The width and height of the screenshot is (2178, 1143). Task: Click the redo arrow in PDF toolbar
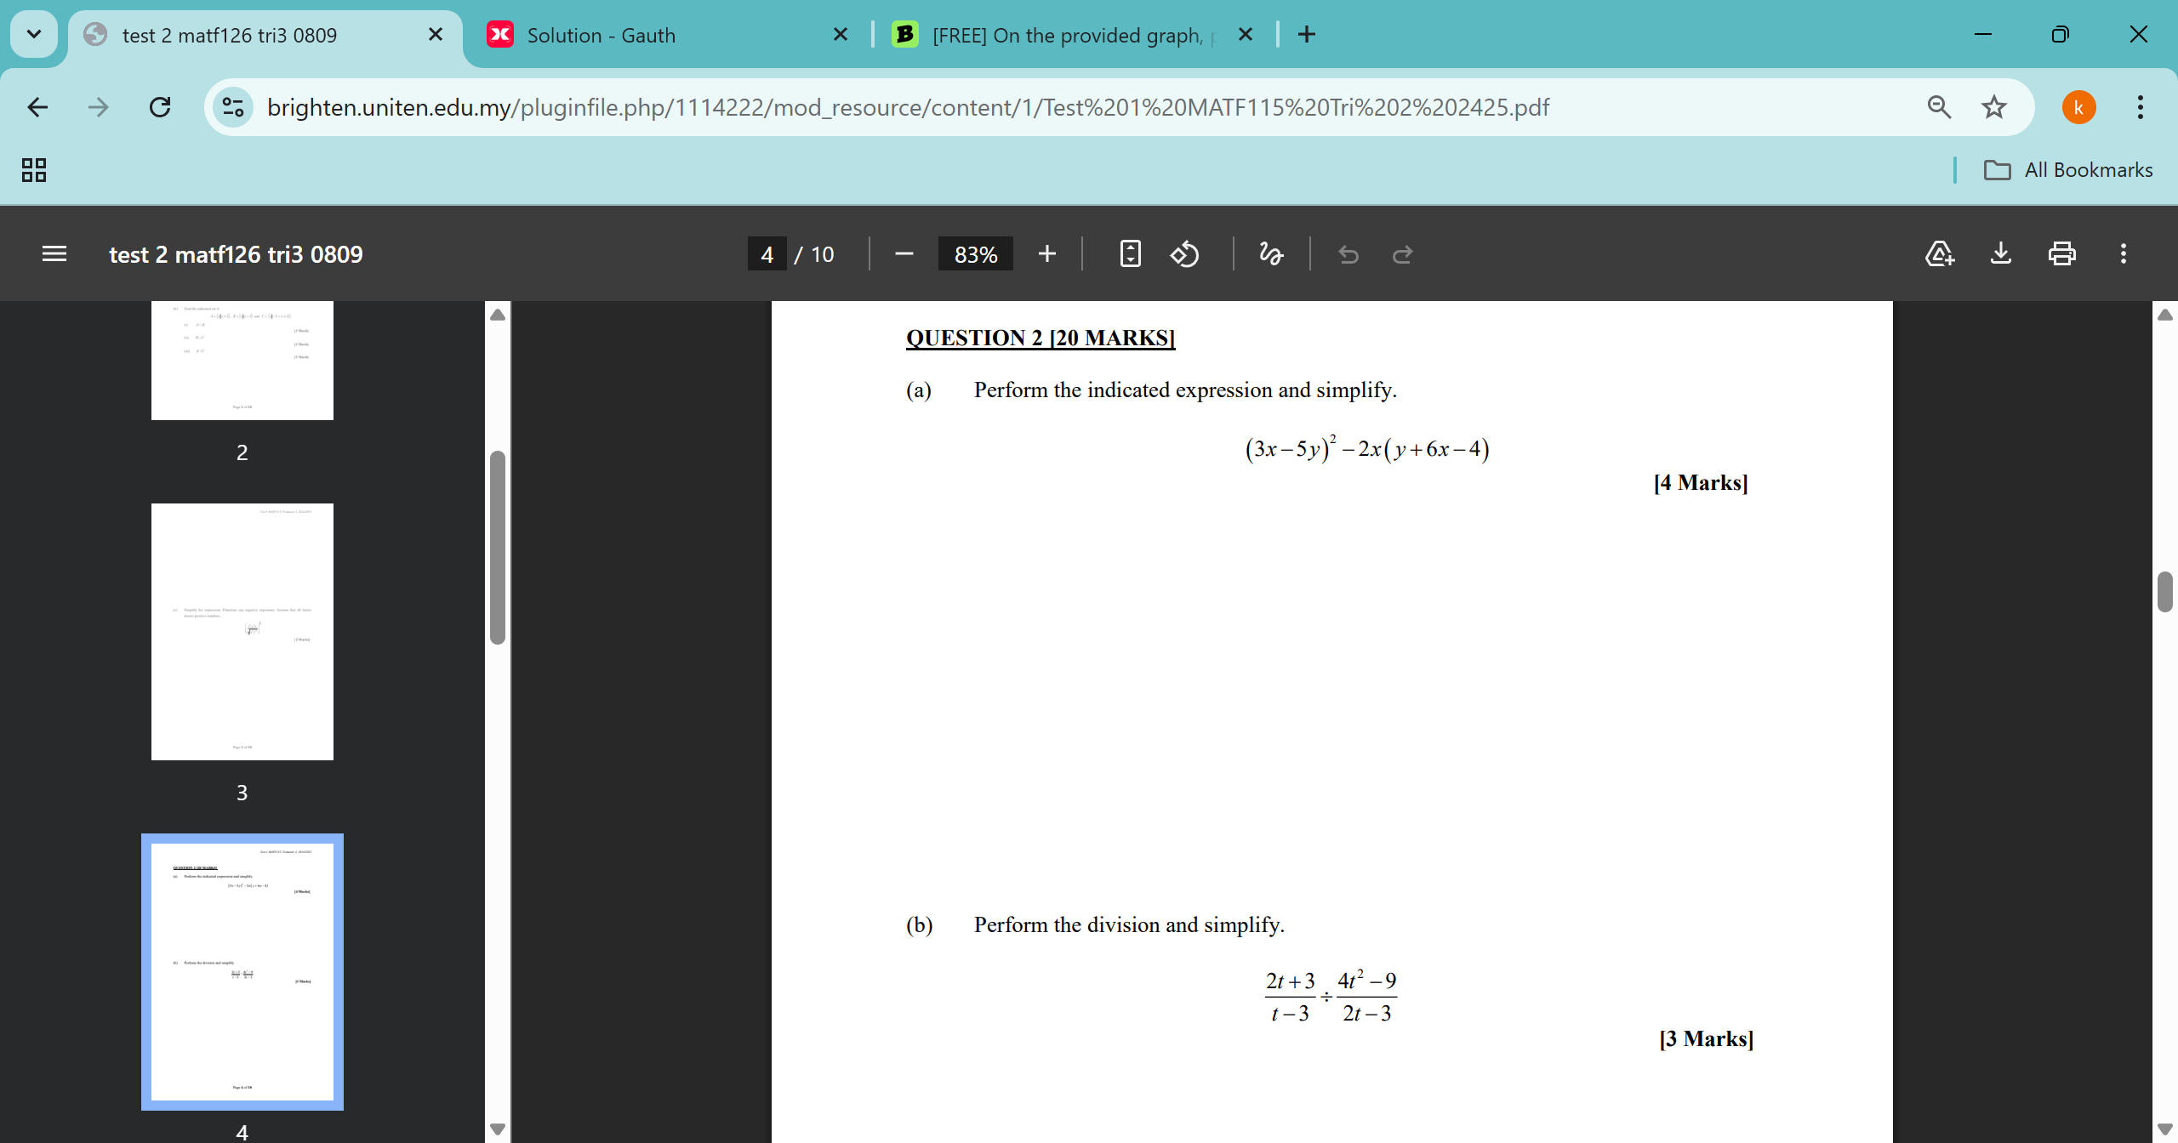tap(1402, 253)
